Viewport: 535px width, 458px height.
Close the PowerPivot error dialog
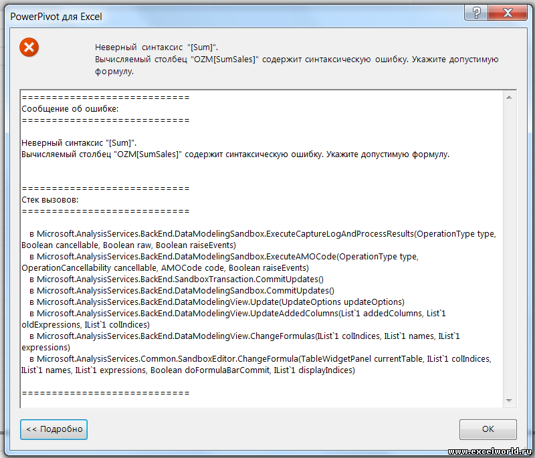coord(508,13)
